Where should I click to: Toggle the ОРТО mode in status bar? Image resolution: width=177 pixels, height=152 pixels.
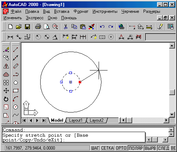pos(121,148)
